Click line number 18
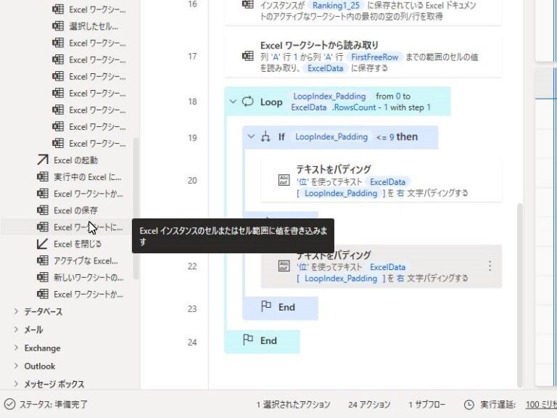 (192, 102)
